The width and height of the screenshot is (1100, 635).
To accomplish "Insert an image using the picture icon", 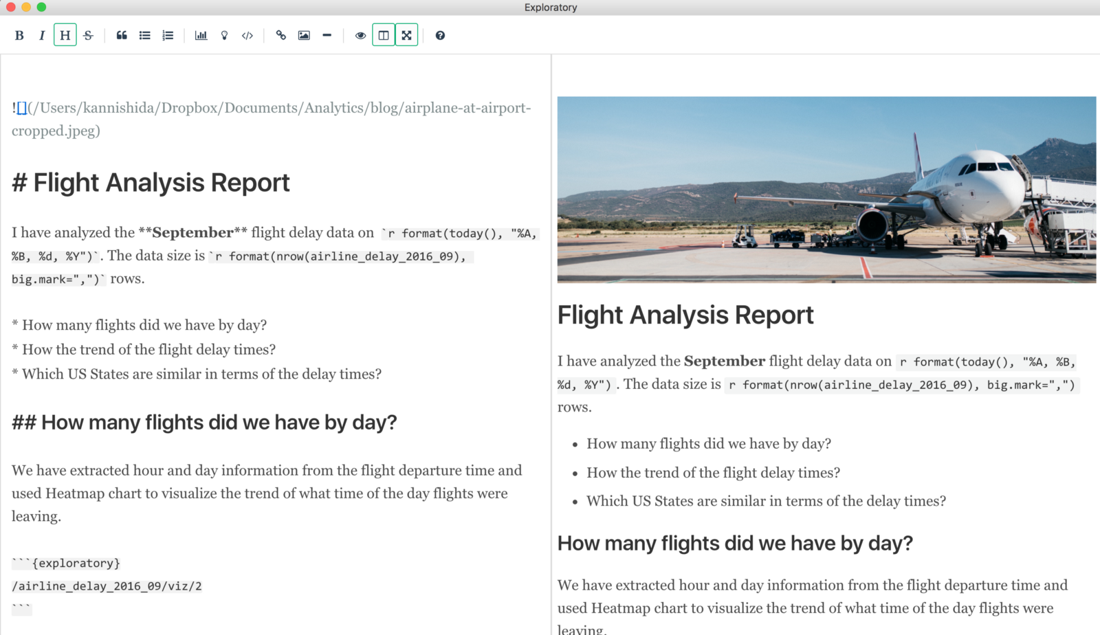I will 304,36.
